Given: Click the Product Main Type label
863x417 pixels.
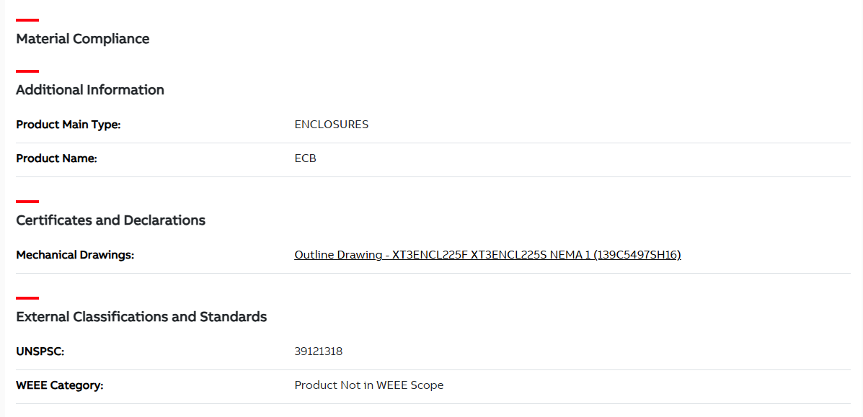Looking at the screenshot, I should click(68, 125).
